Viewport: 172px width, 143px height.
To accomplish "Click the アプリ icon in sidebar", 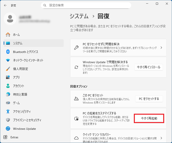I will coord(8,77).
